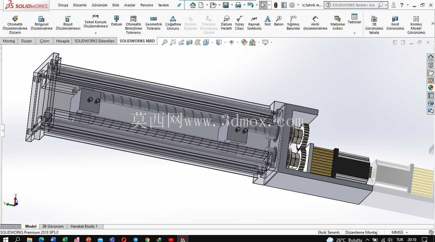The width and height of the screenshot is (435, 242).
Task: Create a Kesit Görünümü
Action: coord(395,23)
